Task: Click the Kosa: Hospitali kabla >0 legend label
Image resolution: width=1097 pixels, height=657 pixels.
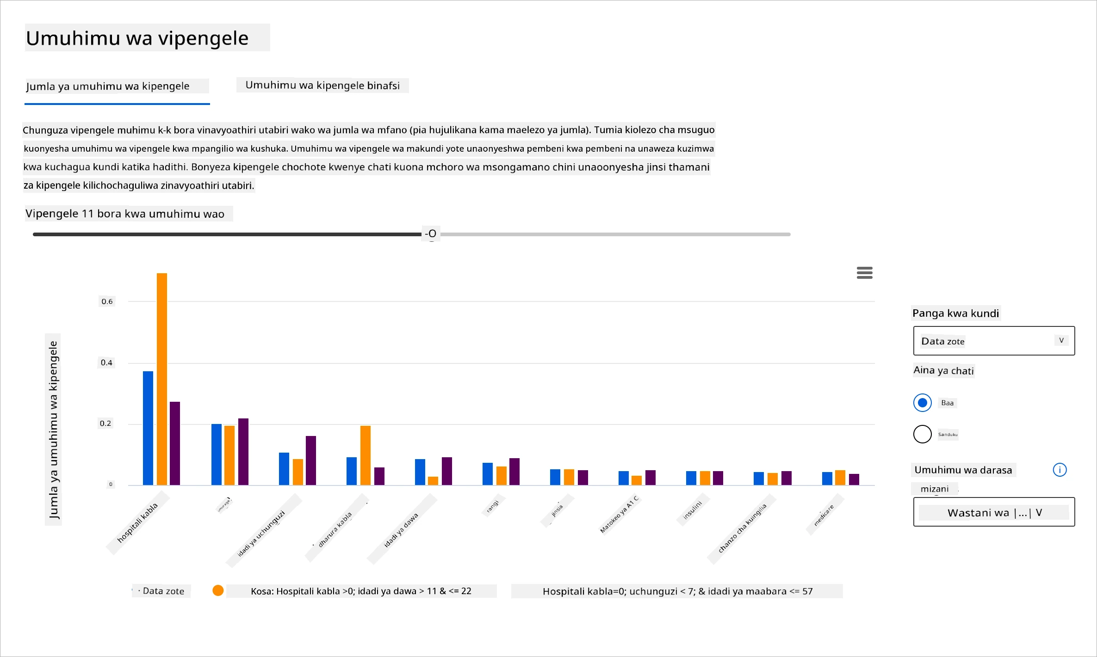Action: [361, 591]
